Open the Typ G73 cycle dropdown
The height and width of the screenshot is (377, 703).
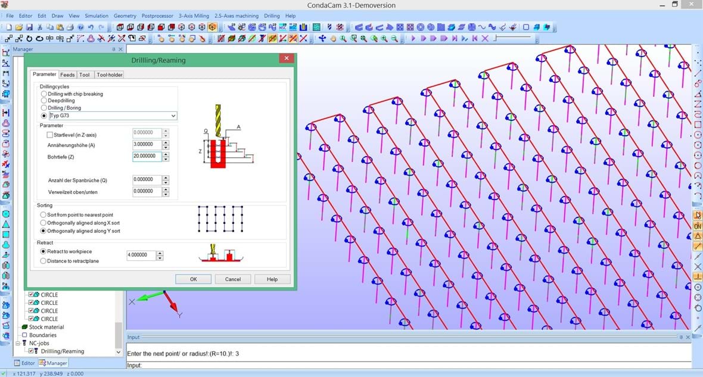[x=173, y=116]
